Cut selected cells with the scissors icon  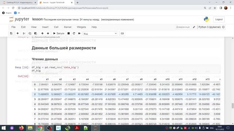point(24,33)
